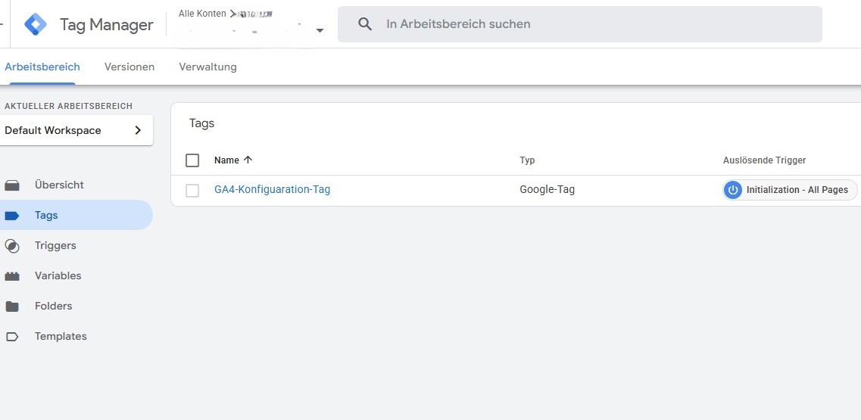This screenshot has height=420, width=861.
Task: Open the GA4-Konfiguaration-Tag link
Action: click(272, 190)
